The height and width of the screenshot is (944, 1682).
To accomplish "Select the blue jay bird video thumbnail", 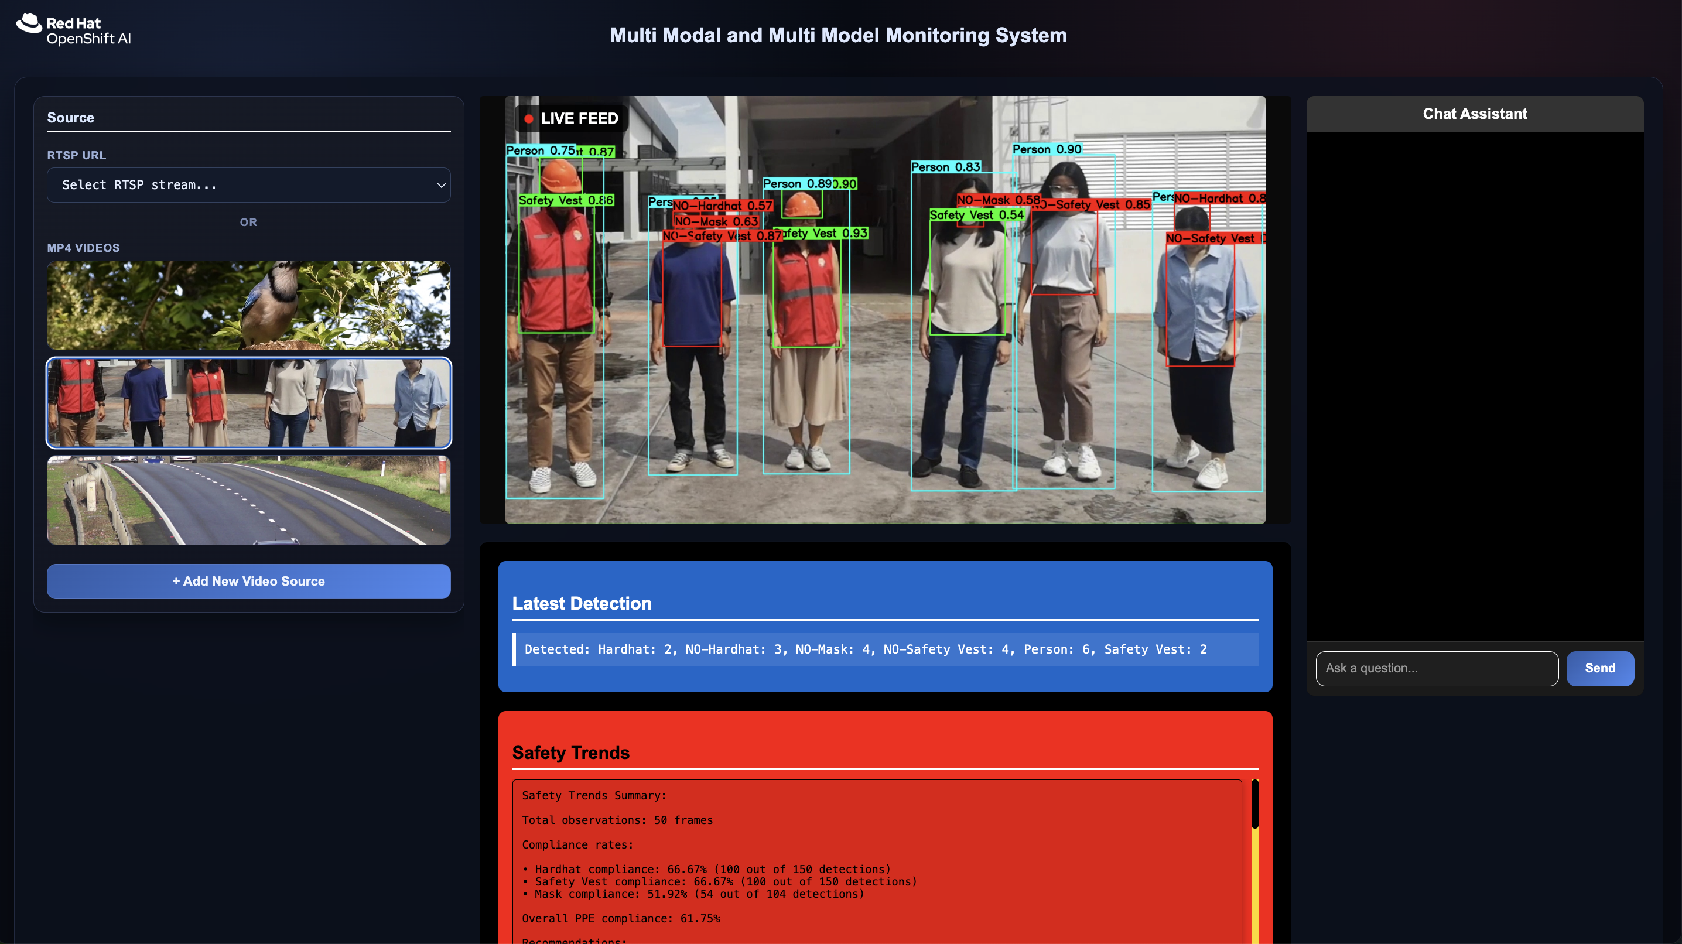I will click(x=249, y=305).
